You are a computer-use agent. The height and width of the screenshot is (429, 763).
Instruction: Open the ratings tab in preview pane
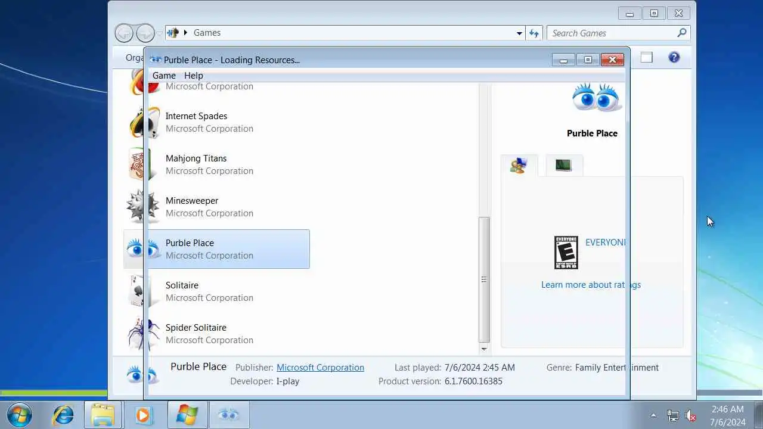tap(519, 166)
